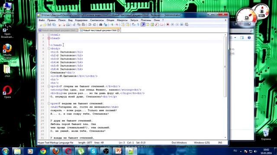Image resolution: width=277 pixels, height=155 pixels.
Task: Click uTorrent icon in taskbar
Action: [81, 151]
